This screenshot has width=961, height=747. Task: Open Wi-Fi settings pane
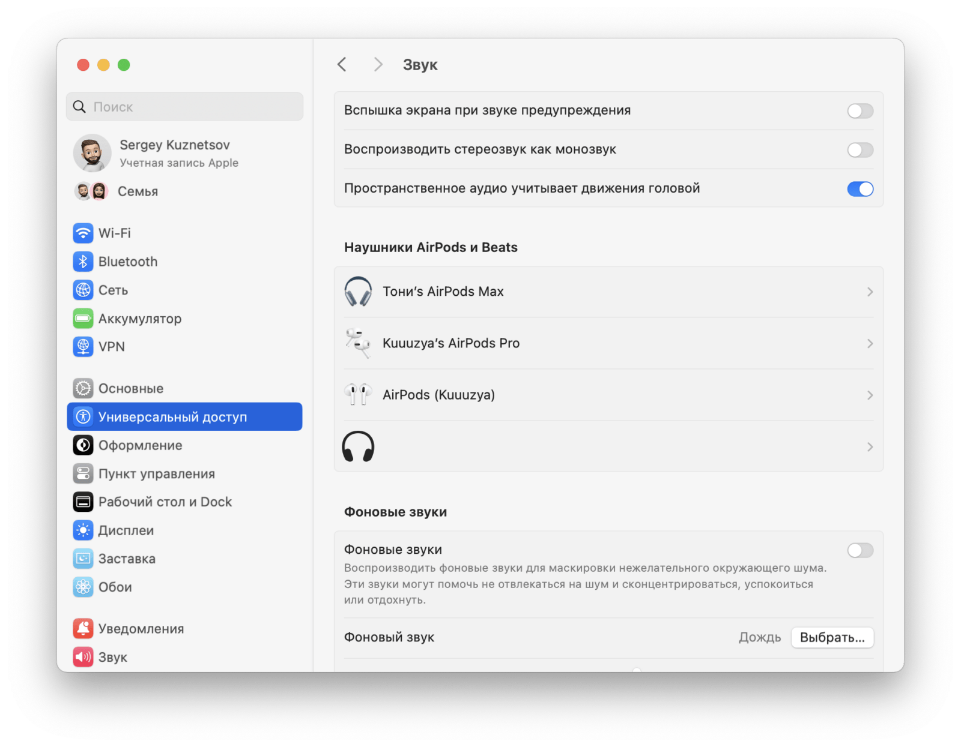[184, 233]
